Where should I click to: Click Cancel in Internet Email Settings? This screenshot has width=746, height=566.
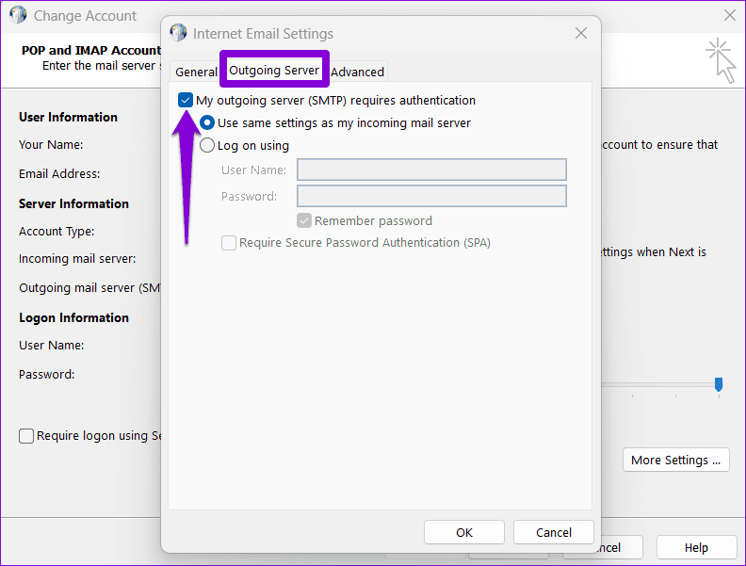(x=554, y=532)
